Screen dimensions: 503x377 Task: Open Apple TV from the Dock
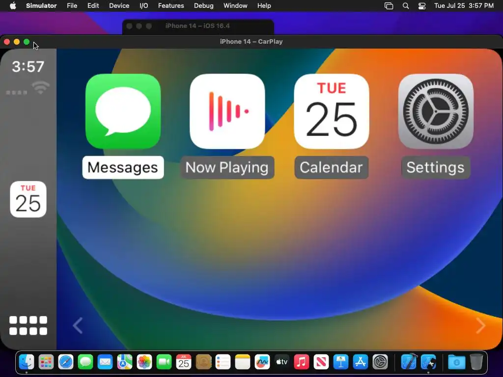click(282, 362)
